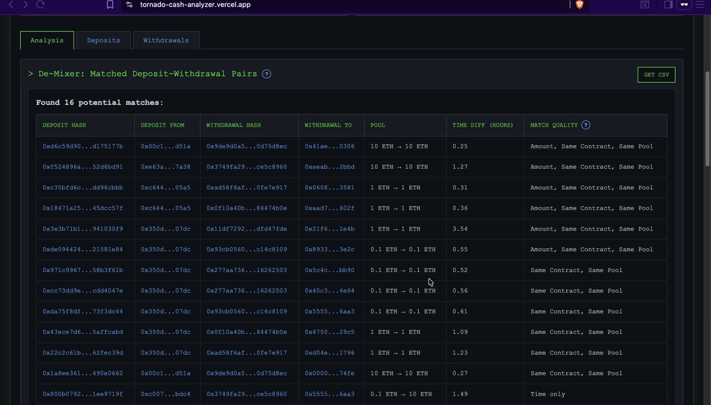This screenshot has width=711, height=405.
Task: Open deposit hash 0x971c9967...58b3f61b
Action: tap(83, 270)
